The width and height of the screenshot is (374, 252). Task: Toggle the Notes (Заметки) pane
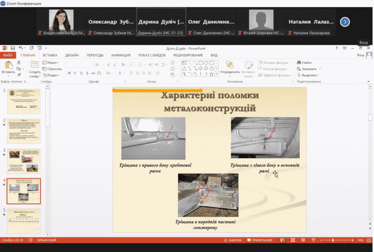tap(232, 240)
